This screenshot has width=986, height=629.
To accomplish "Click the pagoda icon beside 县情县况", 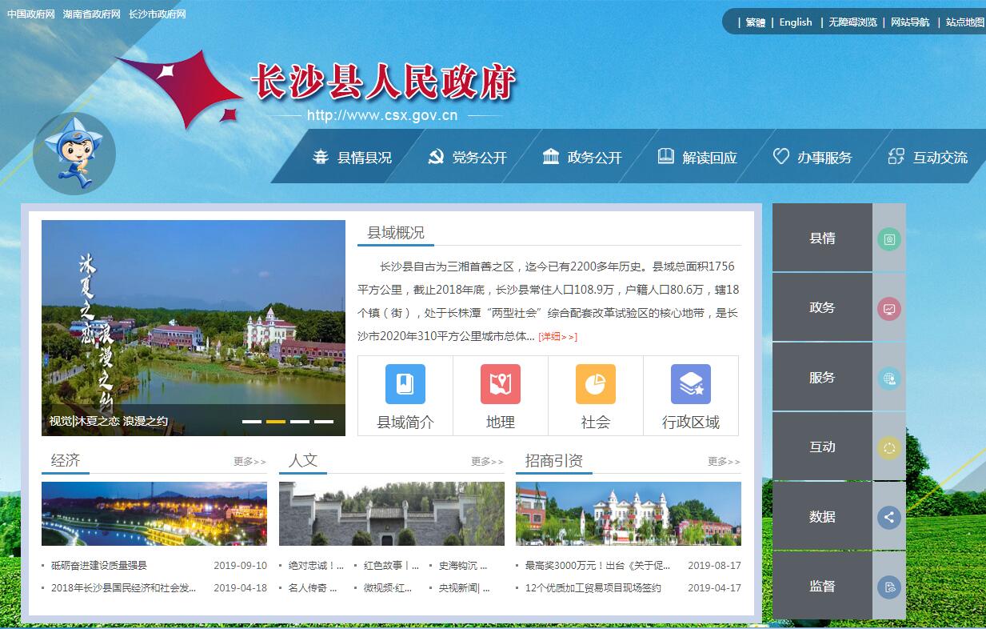I will pos(321,157).
